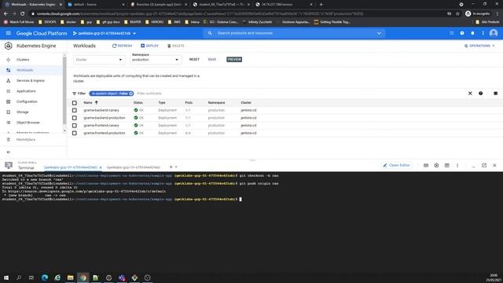
Task: Open the Namespace production dropdown
Action: [156, 59]
